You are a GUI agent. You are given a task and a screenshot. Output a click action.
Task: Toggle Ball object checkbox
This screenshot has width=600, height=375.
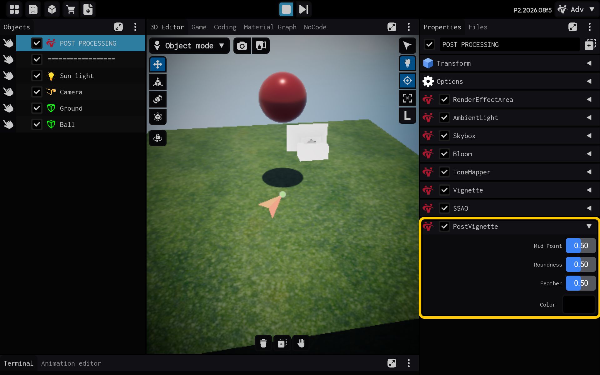pyautogui.click(x=37, y=124)
